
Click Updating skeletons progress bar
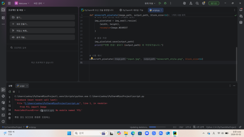(157, 127)
